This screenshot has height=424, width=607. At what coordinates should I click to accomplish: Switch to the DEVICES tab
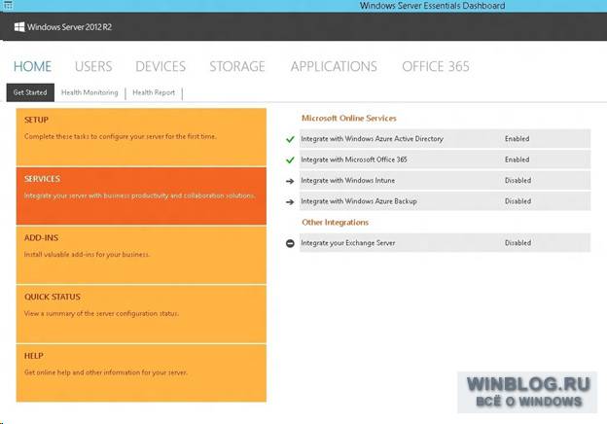[x=161, y=66]
